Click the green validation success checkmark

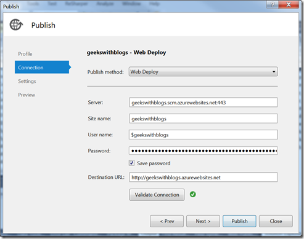[x=193, y=194]
